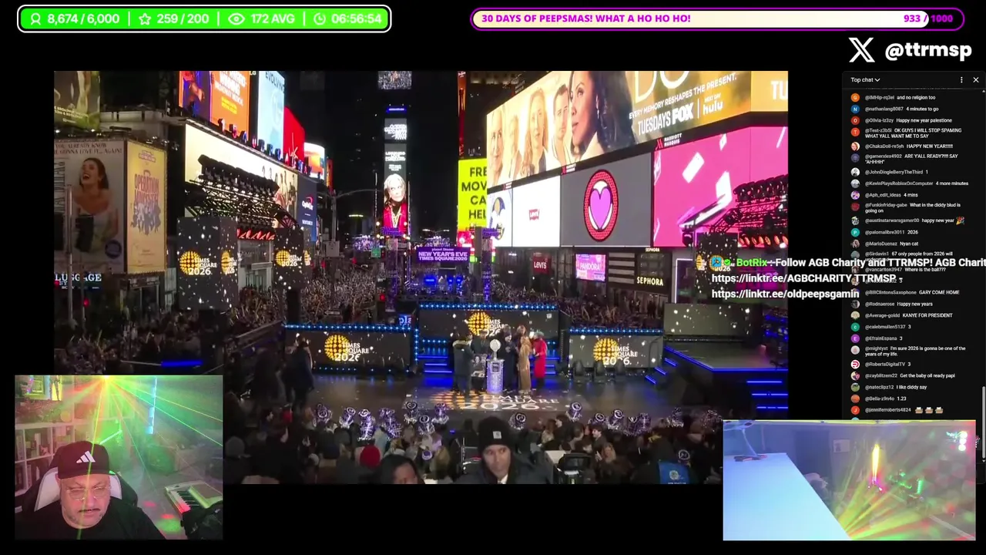The height and width of the screenshot is (555, 986).
Task: Click @KevinPlaysRobloxOnComputer's avatar
Action: pos(855,183)
